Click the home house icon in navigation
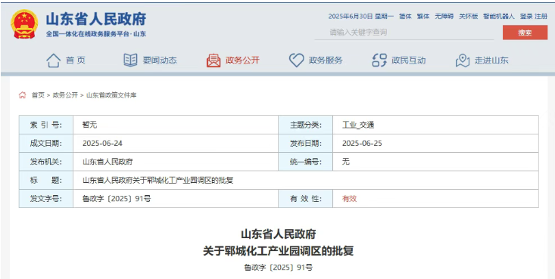The image size is (555, 279). tap(53, 60)
